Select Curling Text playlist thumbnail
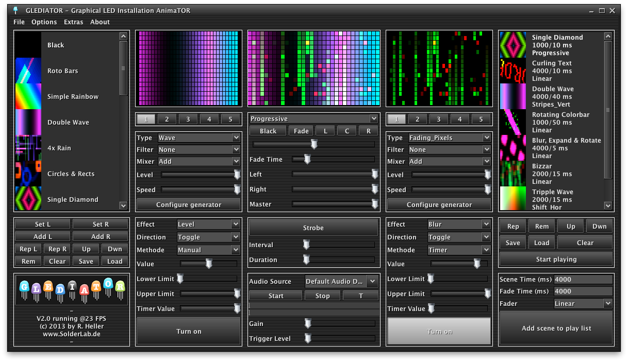Viewport: 628px width, 362px height. (x=513, y=71)
